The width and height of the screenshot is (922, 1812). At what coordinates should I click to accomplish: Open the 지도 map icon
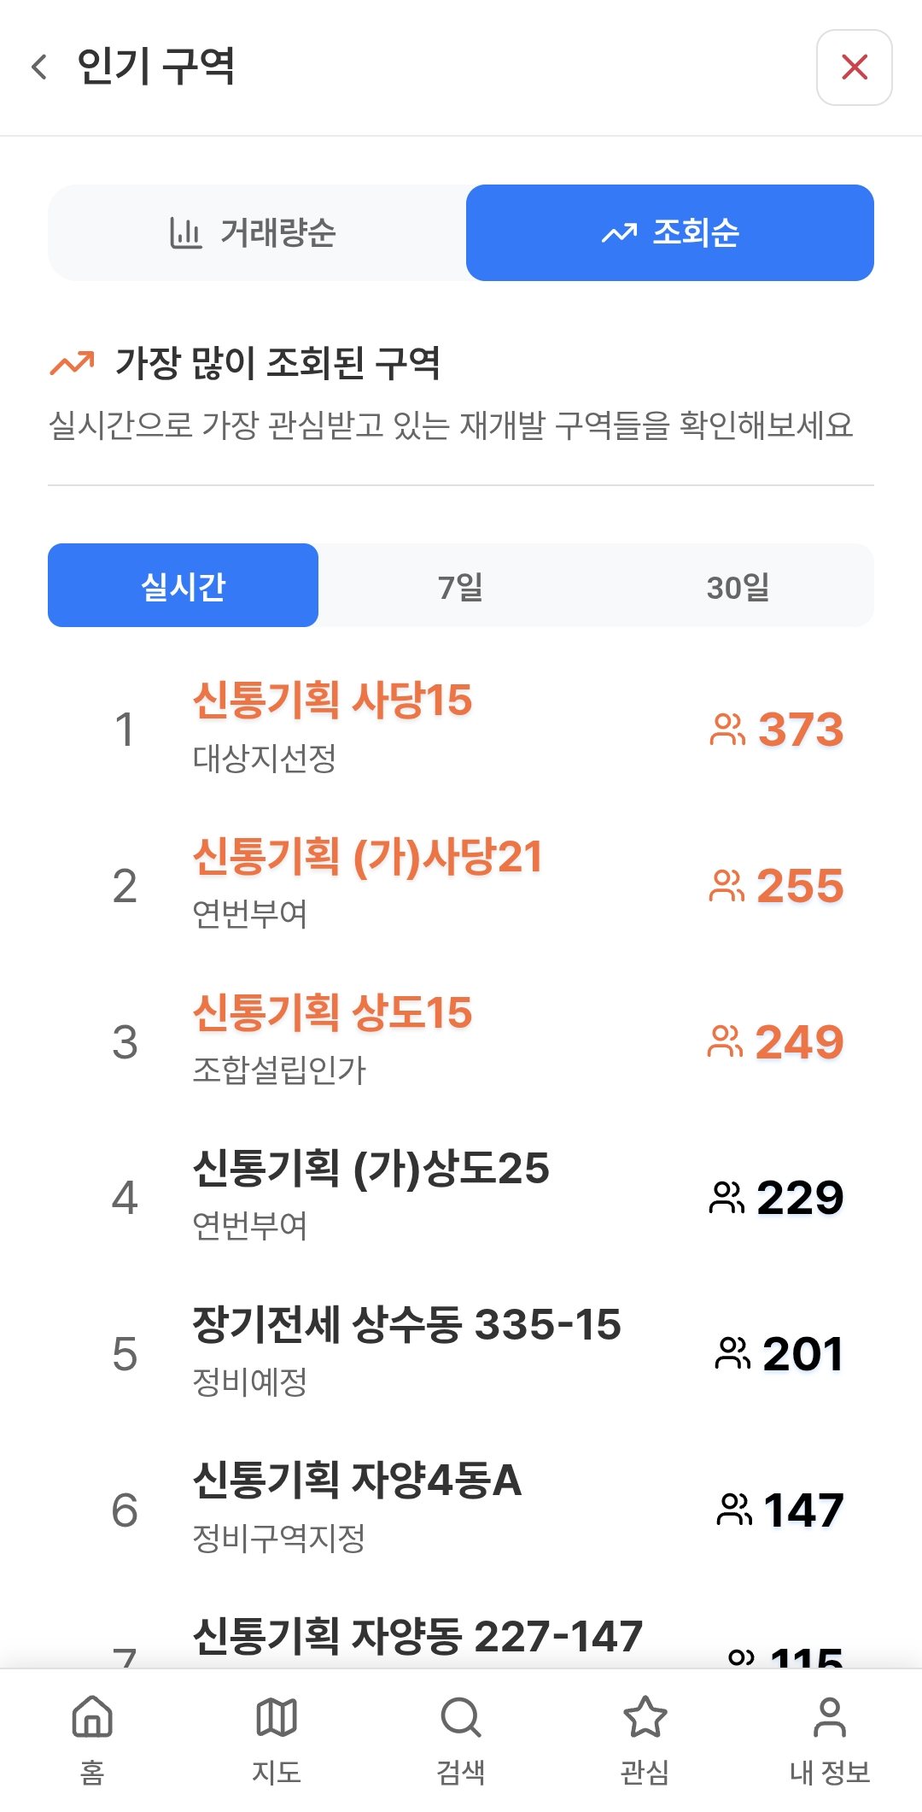277,1717
